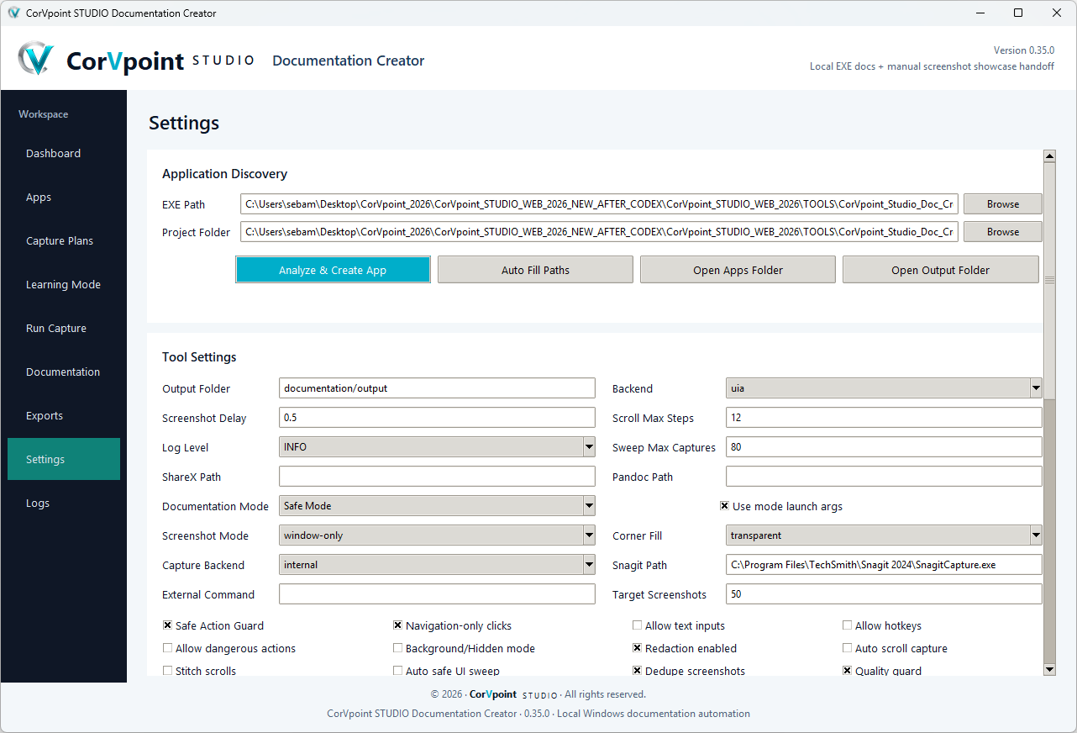The width and height of the screenshot is (1077, 733).
Task: Click the CorVpoint logo icon in header
Action: coord(36,59)
